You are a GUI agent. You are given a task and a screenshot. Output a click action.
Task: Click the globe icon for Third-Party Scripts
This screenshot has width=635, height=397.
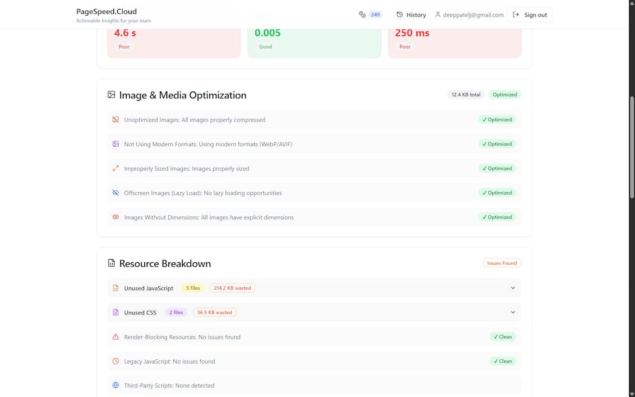(x=115, y=385)
